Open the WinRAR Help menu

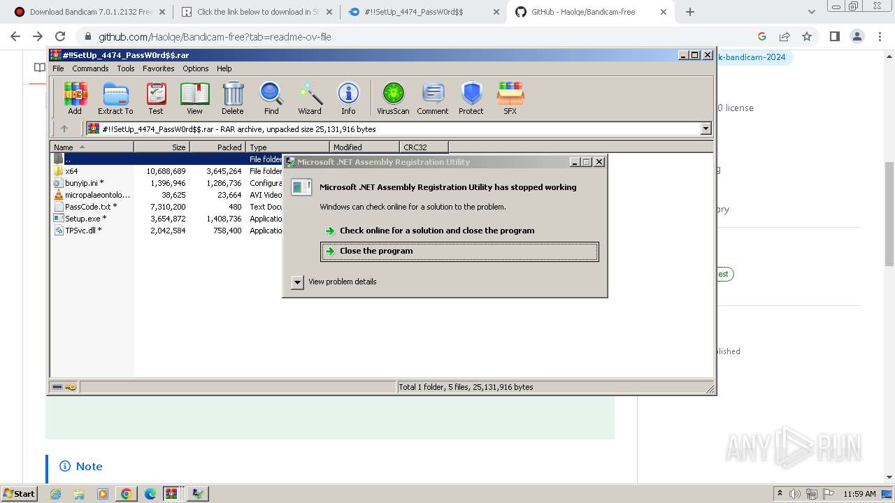tap(224, 68)
